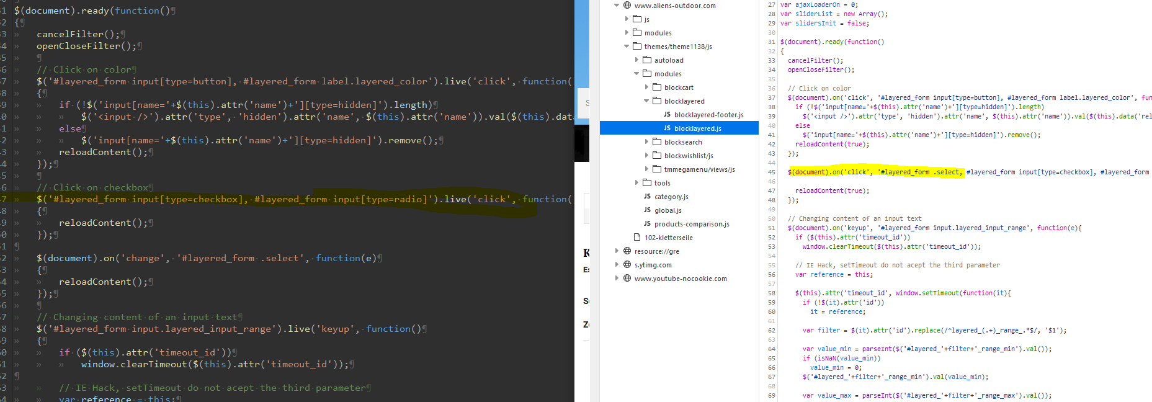1152x402 pixels.
Task: Click 'value_min = 0;' in debugger source
Action: (836, 368)
